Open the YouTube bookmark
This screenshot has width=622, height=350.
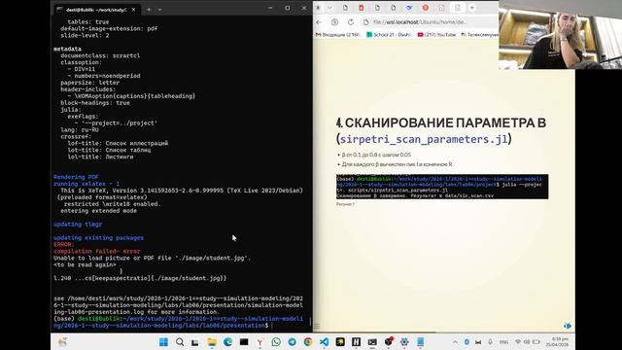[x=436, y=35]
